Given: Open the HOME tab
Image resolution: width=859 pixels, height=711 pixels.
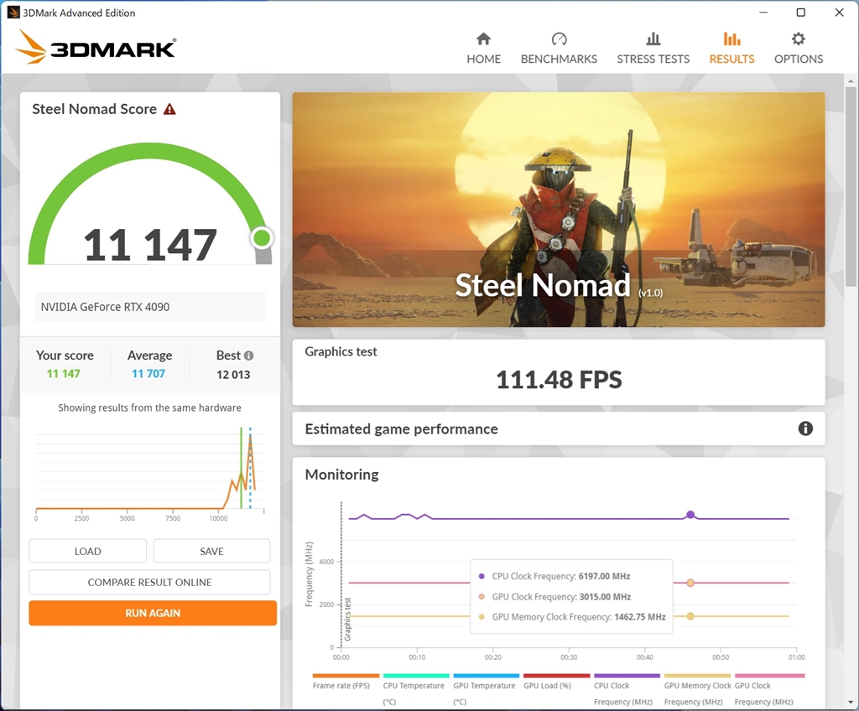Looking at the screenshot, I should 483,49.
